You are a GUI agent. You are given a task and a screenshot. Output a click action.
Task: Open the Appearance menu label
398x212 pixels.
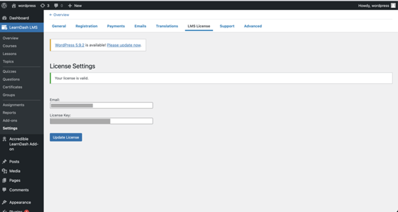click(20, 202)
